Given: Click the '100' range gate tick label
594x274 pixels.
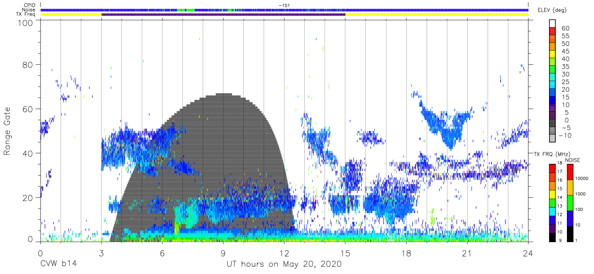Looking at the screenshot, I should click(25, 23).
